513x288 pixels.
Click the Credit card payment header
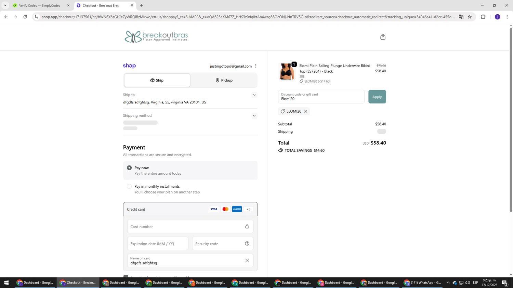(x=190, y=209)
